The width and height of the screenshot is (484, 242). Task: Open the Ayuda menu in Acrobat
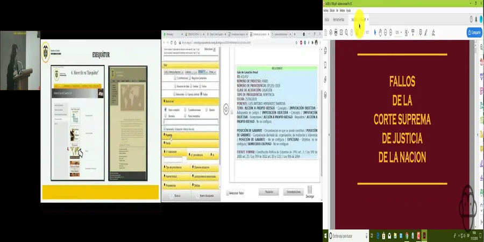(348, 11)
